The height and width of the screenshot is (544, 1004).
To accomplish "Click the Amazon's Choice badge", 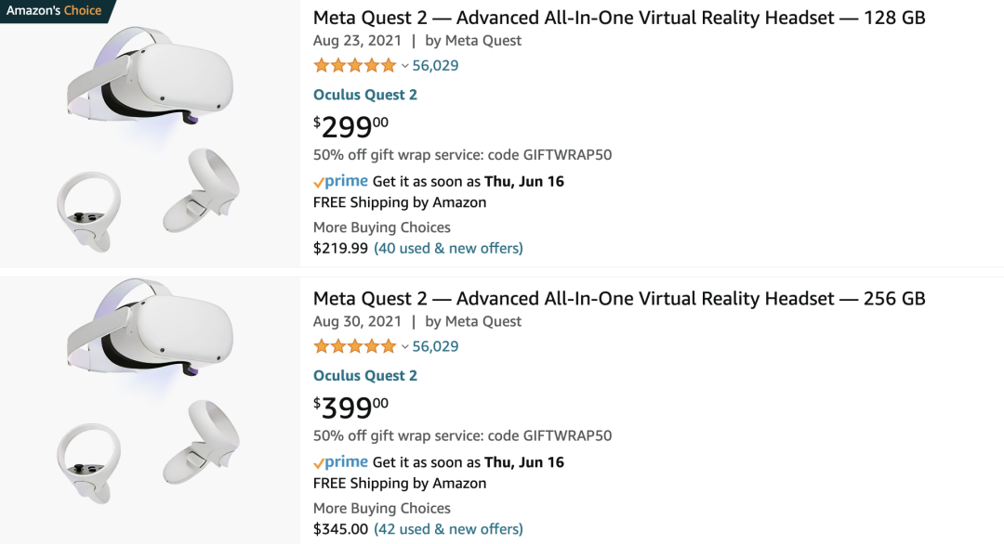I will (54, 10).
